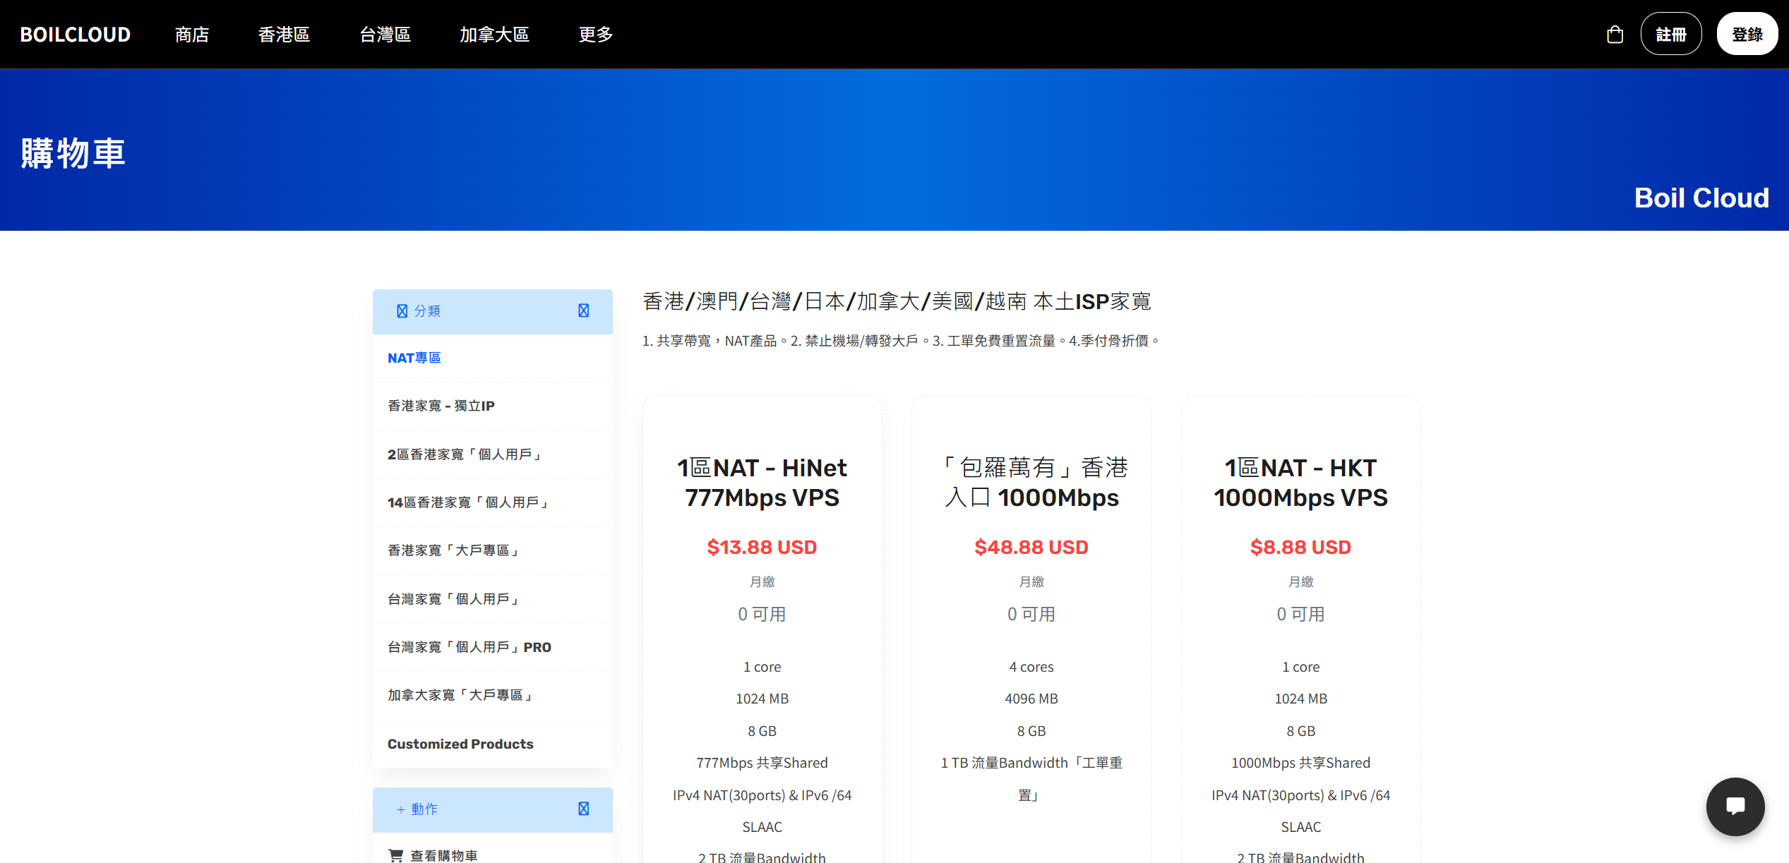Image resolution: width=1789 pixels, height=863 pixels.
Task: Select 台灣家寬「個人用戶」 category
Action: [x=492, y=599]
